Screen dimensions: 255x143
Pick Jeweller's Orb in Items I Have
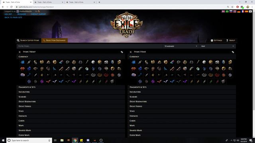coord(178,62)
